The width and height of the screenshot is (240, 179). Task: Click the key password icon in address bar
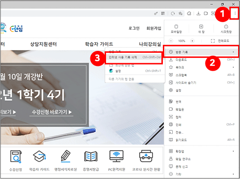[156, 14]
